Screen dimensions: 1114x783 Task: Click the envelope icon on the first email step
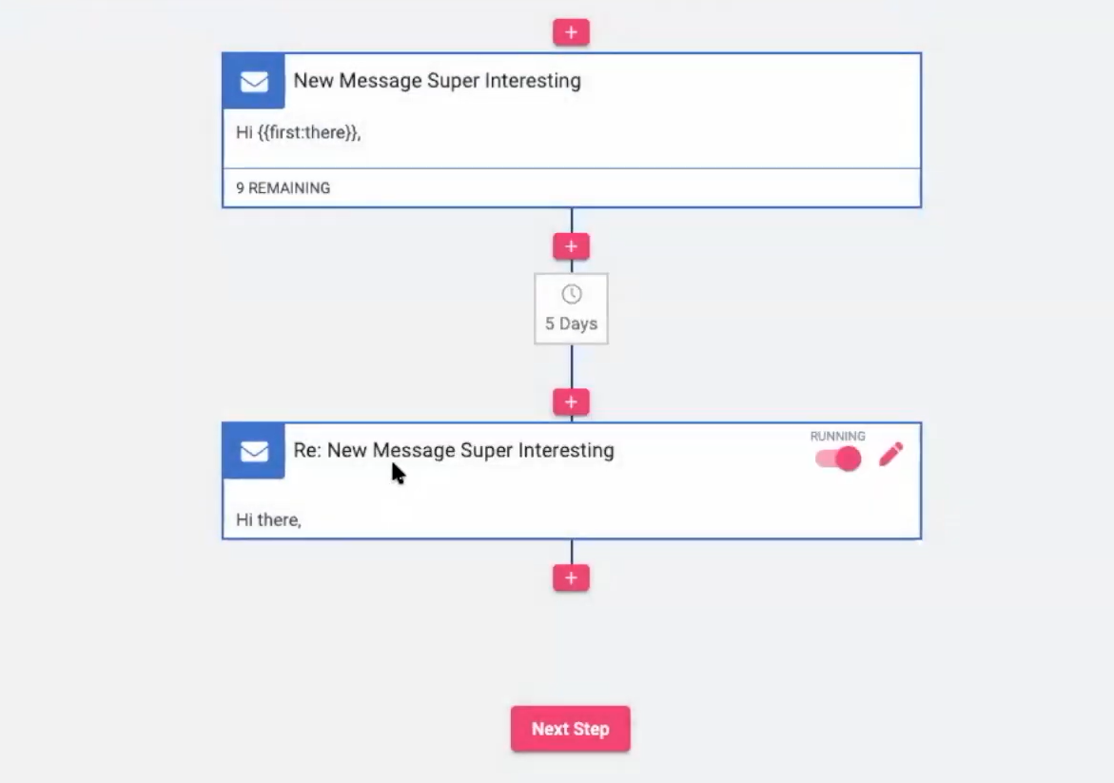(252, 81)
